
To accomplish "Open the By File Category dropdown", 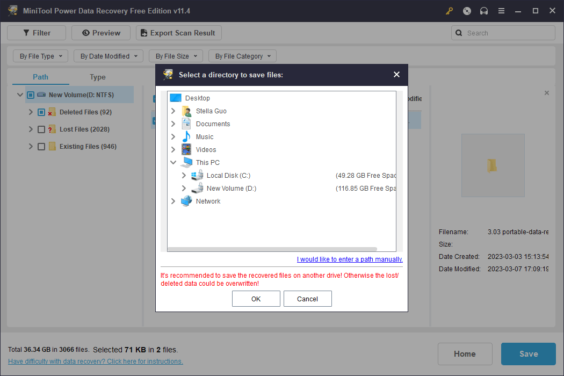I will pyautogui.click(x=242, y=56).
